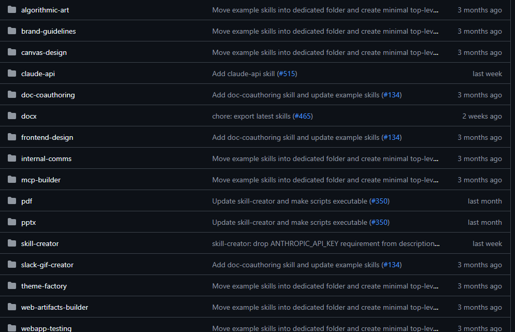Click the folder icon beside algorithmic-art

pos(11,9)
